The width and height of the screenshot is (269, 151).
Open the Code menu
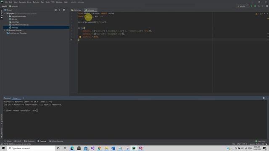[x=29, y=2]
